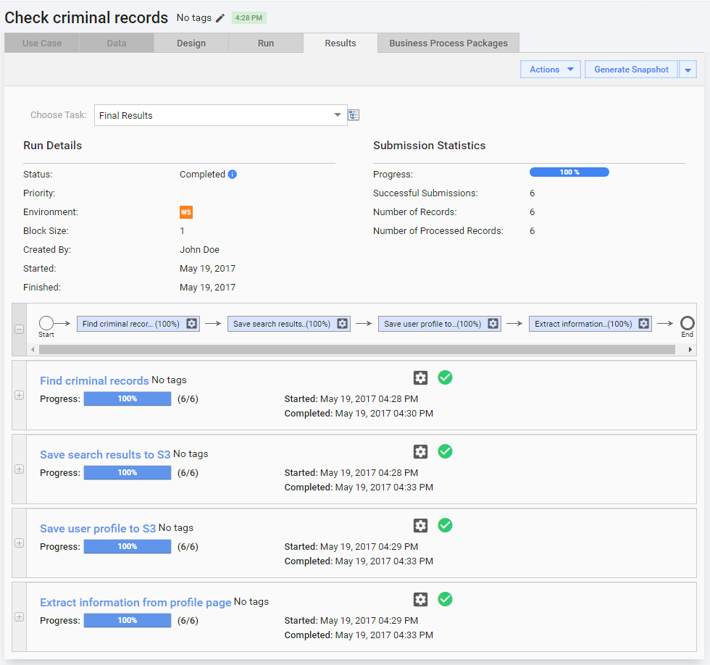Switch to the Run tab
This screenshot has height=665, width=710.
[x=266, y=43]
